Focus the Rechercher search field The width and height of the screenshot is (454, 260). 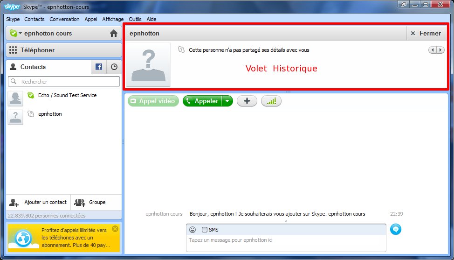pos(64,81)
